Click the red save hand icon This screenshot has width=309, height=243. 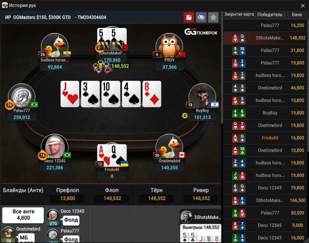coord(189,17)
